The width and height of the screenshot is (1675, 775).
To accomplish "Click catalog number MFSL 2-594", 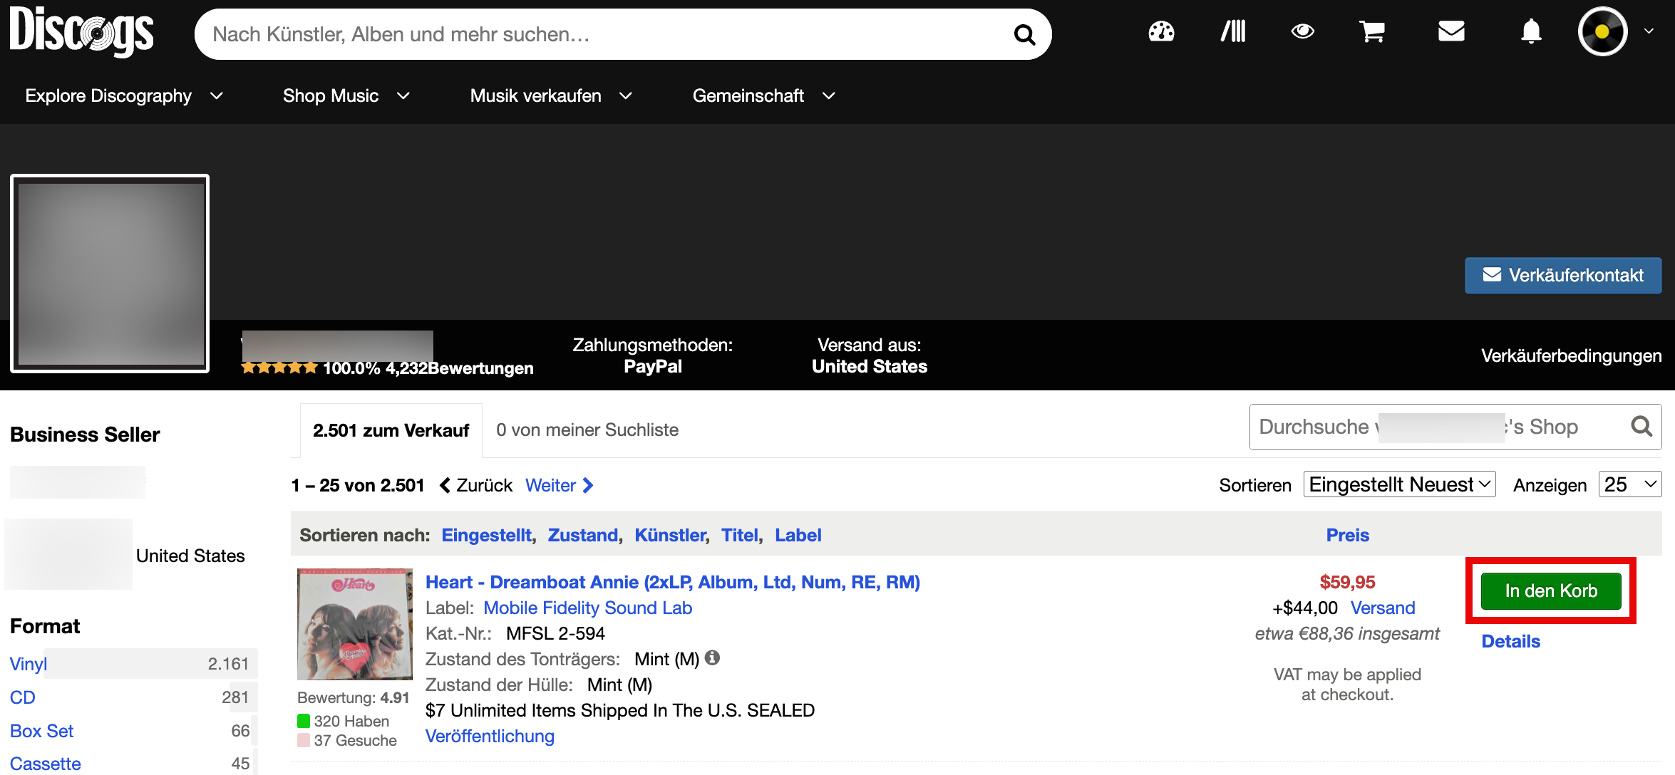I will [555, 633].
